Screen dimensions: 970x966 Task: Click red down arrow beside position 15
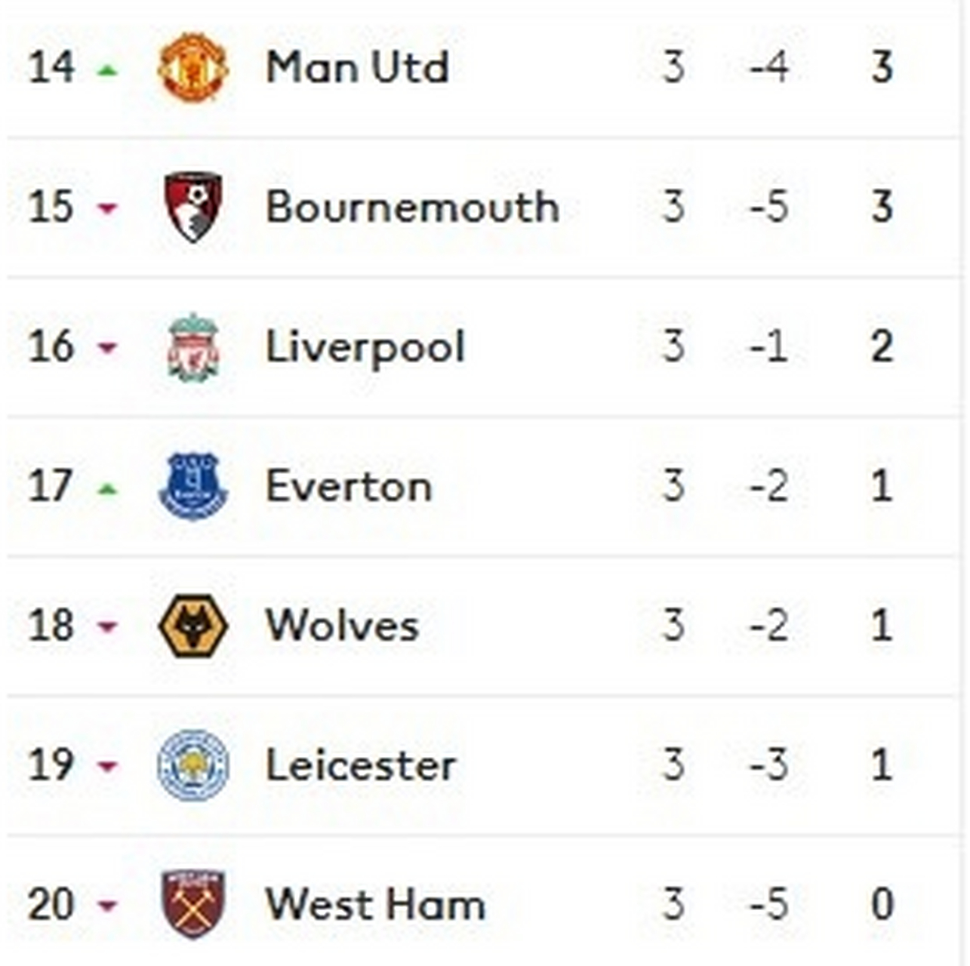tap(108, 208)
